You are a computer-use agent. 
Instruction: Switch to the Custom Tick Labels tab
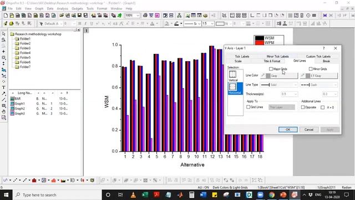[x=318, y=57]
